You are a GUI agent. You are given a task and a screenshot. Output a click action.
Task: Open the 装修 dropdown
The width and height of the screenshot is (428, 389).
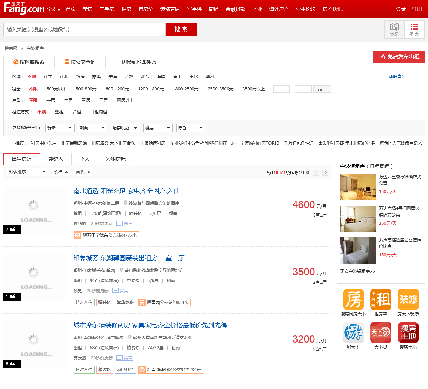click(60, 128)
